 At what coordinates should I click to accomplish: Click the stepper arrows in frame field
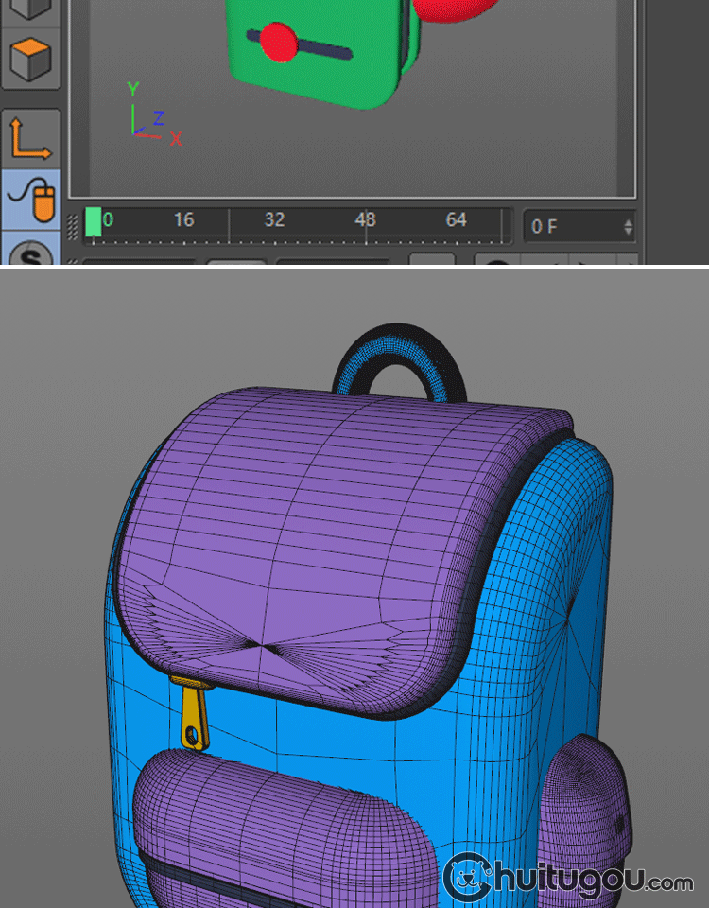[628, 227]
